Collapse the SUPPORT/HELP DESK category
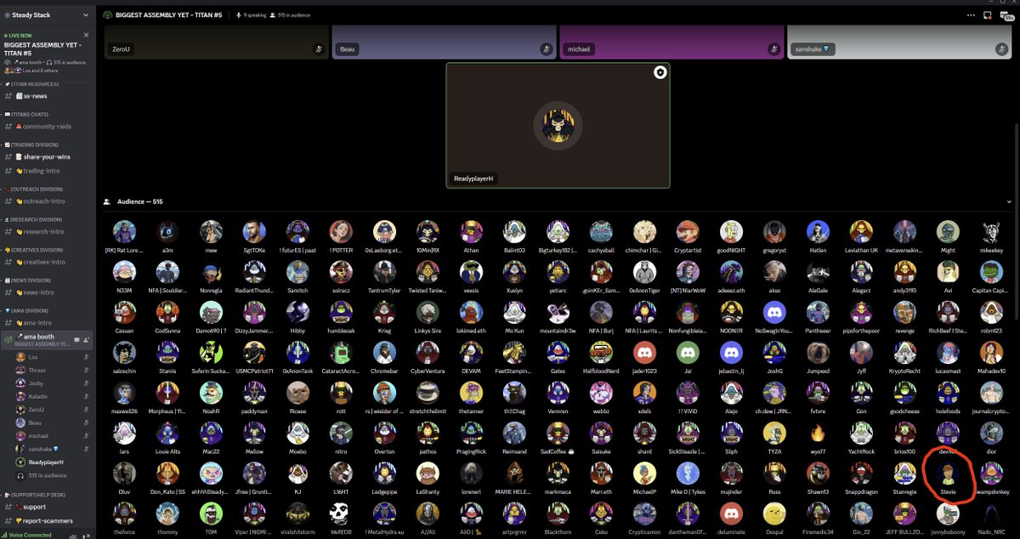The width and height of the screenshot is (1020, 539). click(x=32, y=495)
